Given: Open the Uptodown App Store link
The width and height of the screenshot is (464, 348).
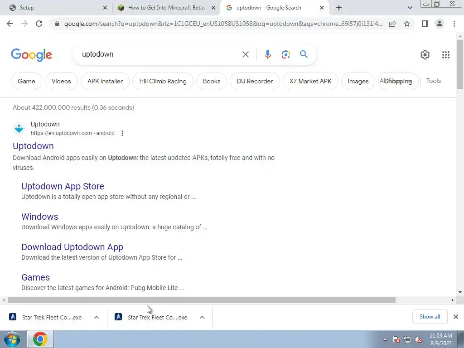Looking at the screenshot, I should coord(63,186).
